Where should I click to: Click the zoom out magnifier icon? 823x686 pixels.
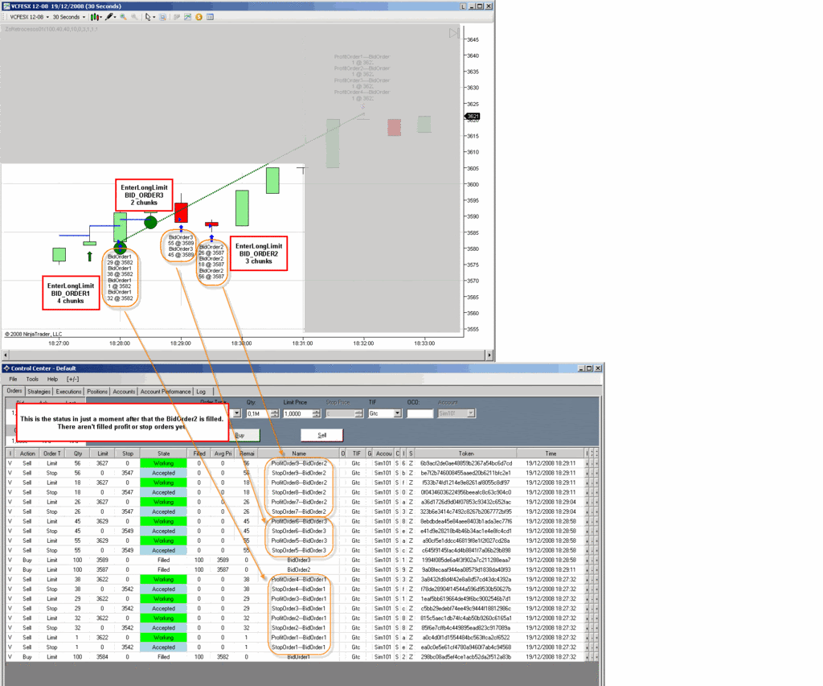click(134, 16)
